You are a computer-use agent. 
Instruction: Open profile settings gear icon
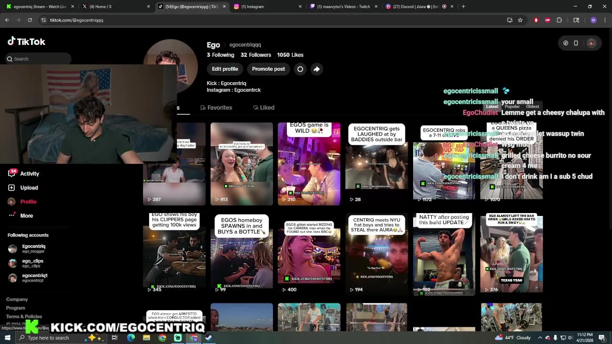pyautogui.click(x=300, y=69)
